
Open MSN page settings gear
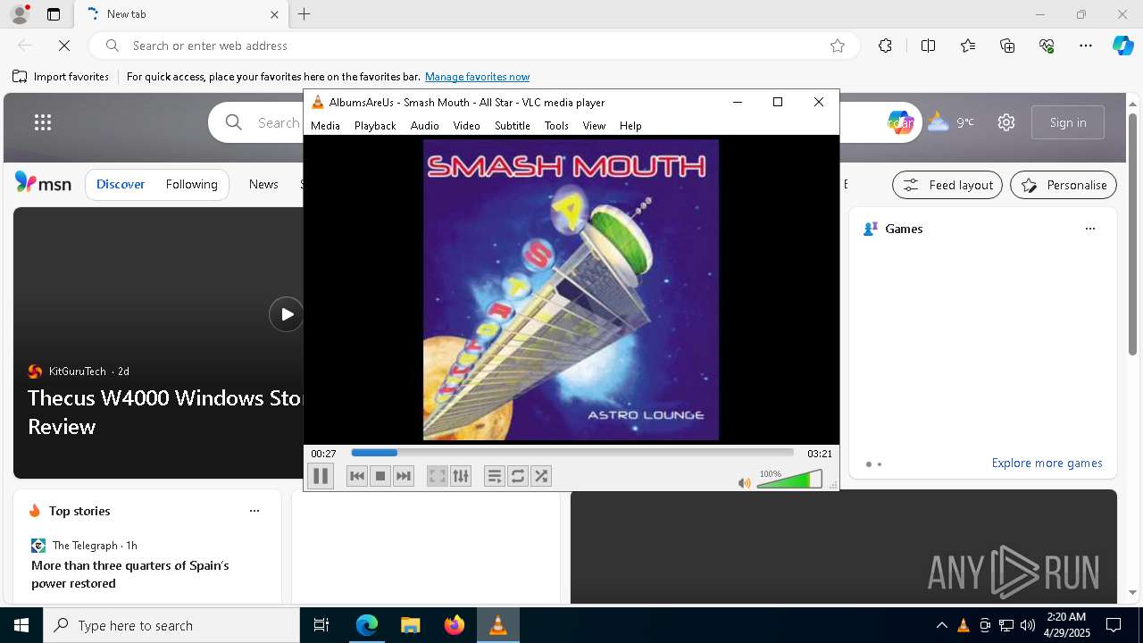click(x=1006, y=122)
